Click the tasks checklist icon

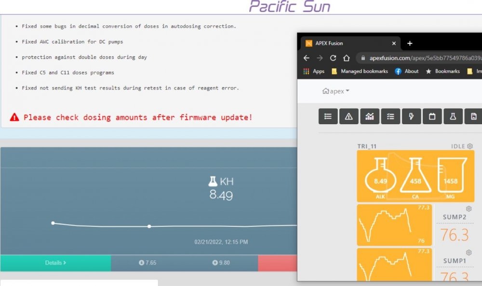pyautogui.click(x=390, y=117)
